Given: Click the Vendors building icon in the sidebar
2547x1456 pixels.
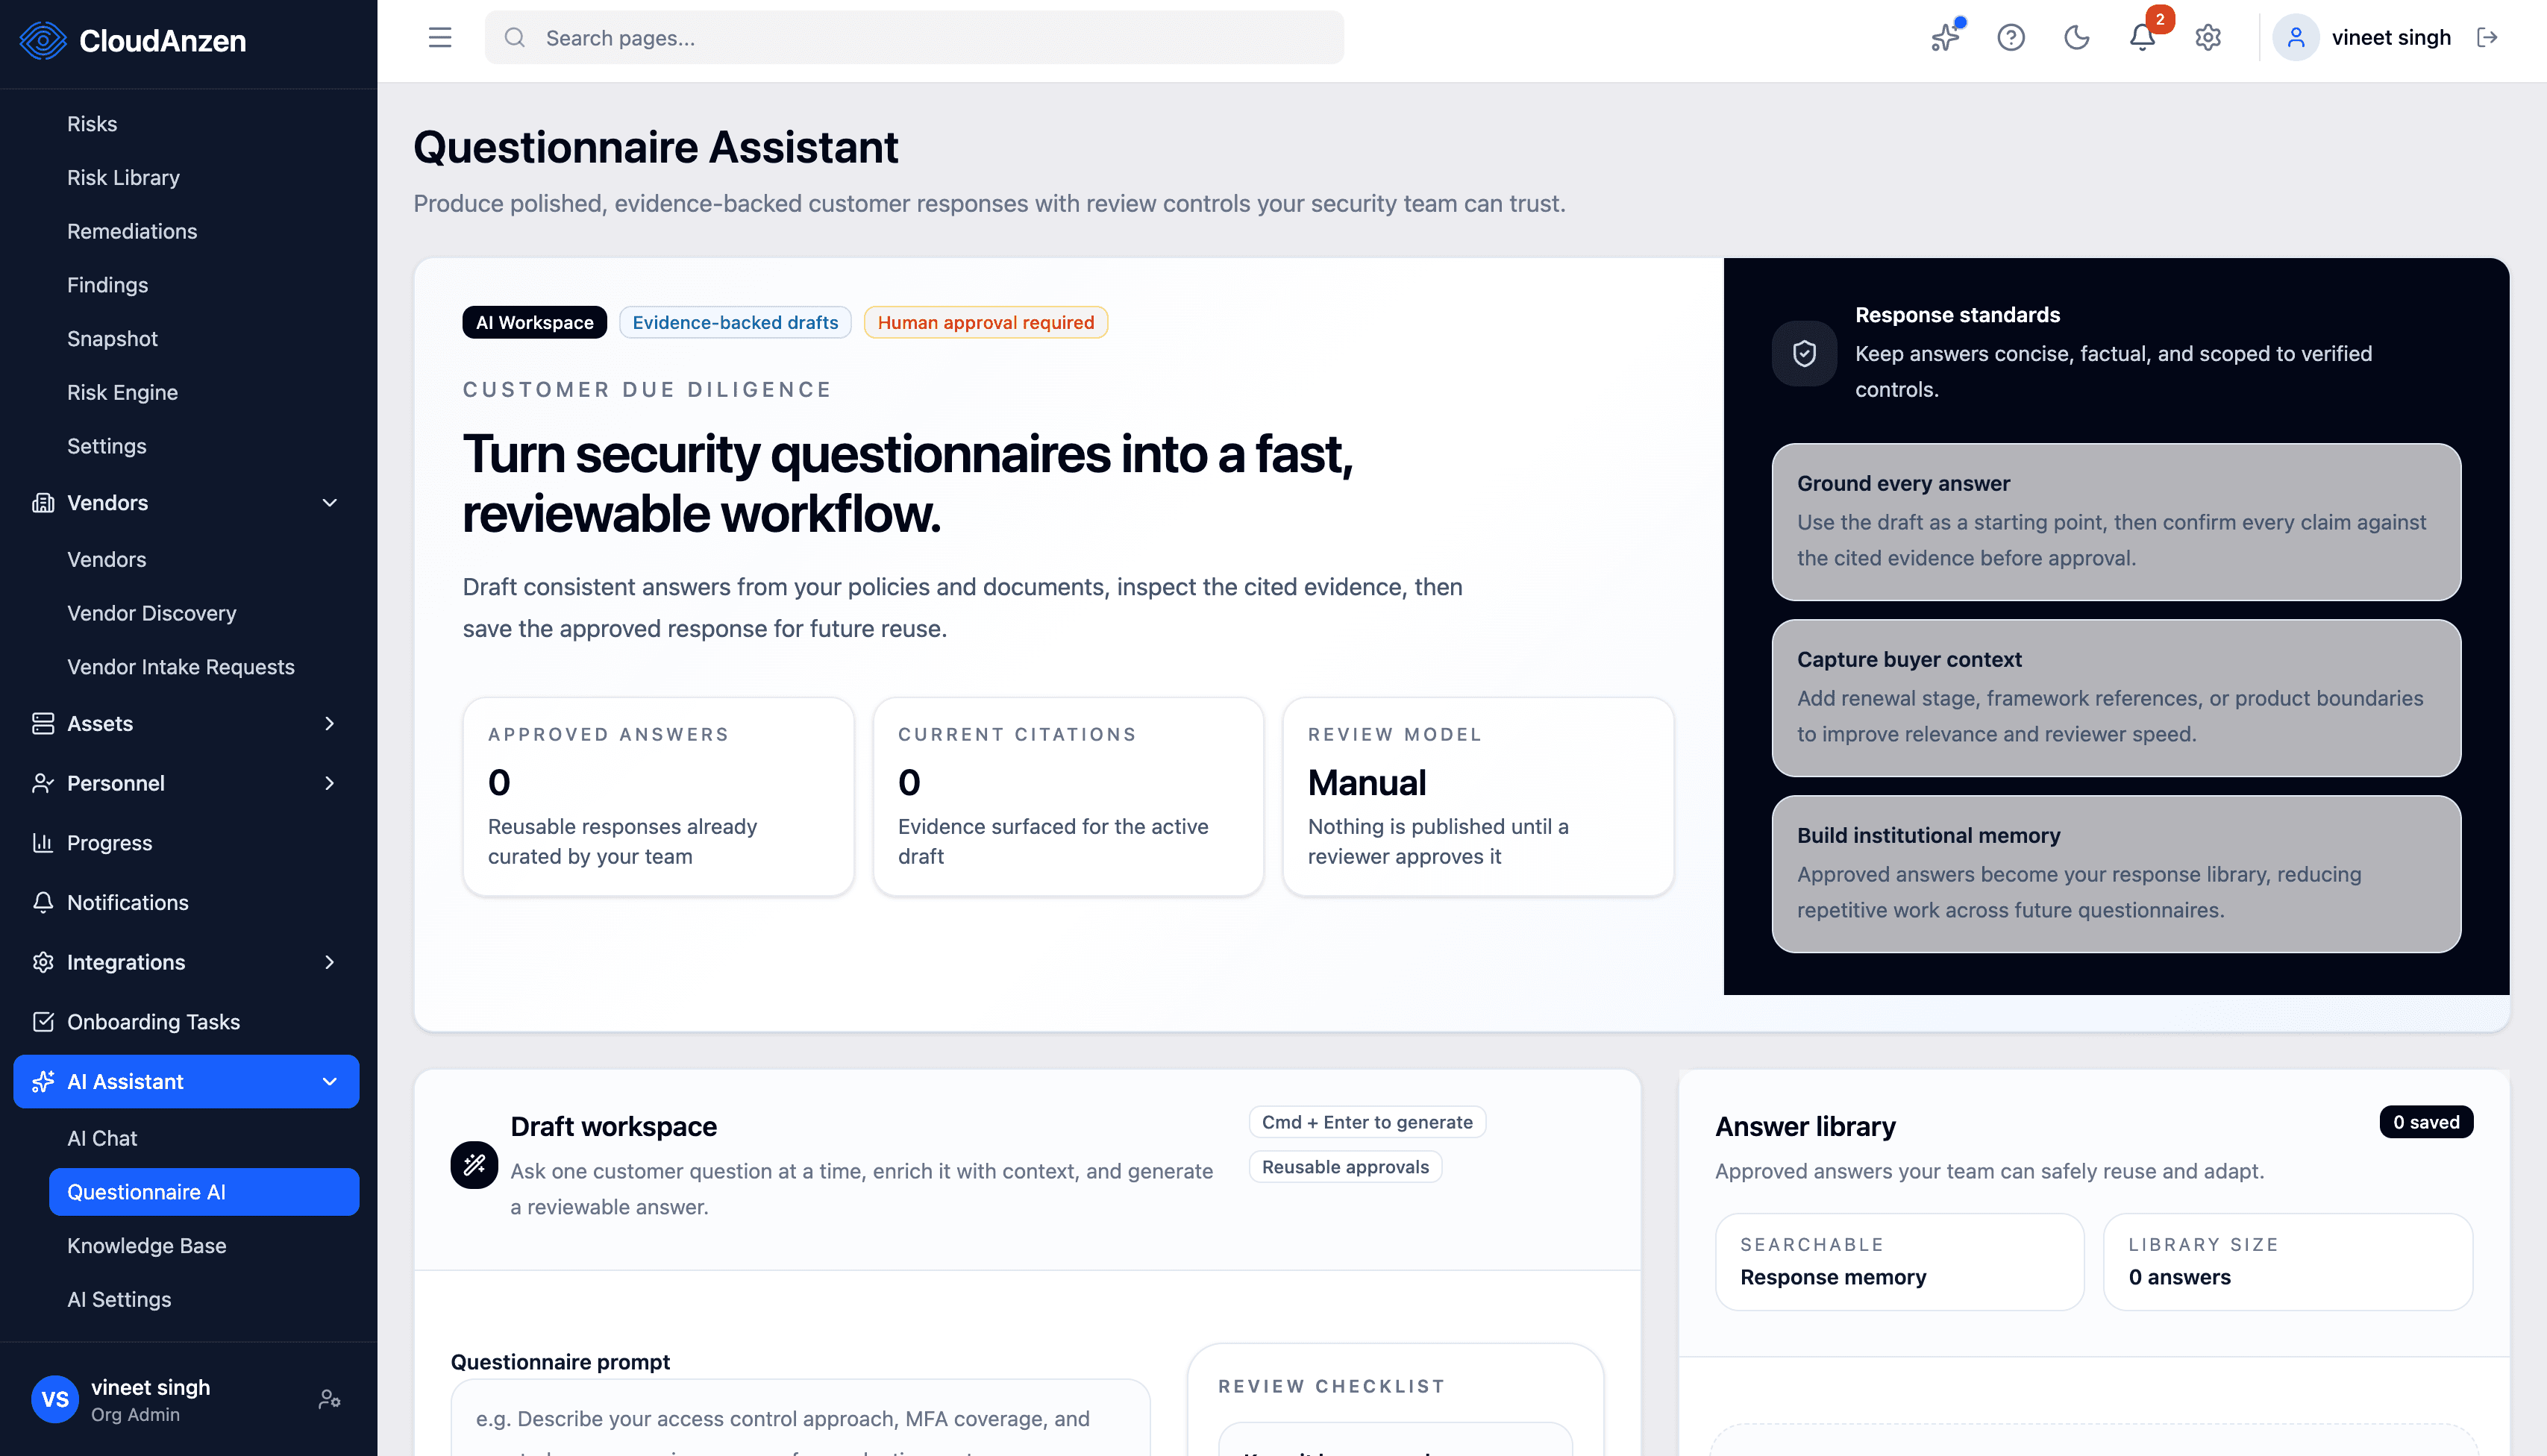Looking at the screenshot, I should pyautogui.click(x=43, y=503).
